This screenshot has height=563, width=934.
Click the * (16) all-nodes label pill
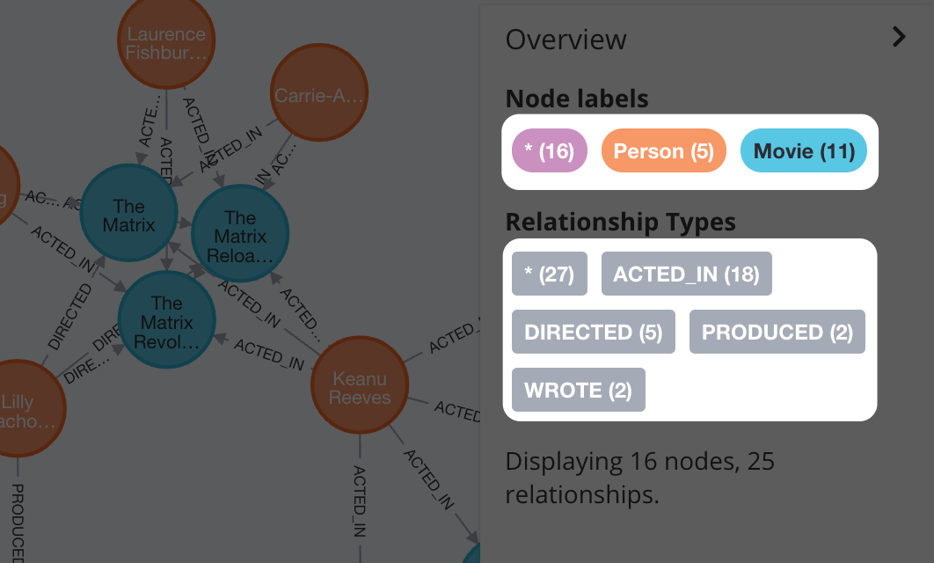549,150
